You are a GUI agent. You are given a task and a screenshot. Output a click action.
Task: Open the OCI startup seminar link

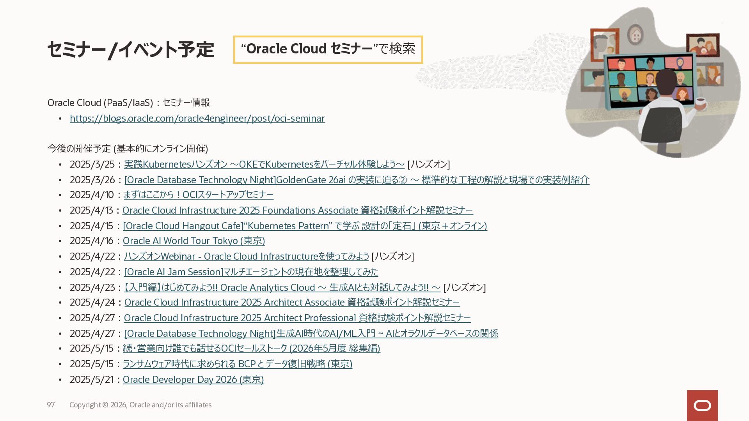198,195
